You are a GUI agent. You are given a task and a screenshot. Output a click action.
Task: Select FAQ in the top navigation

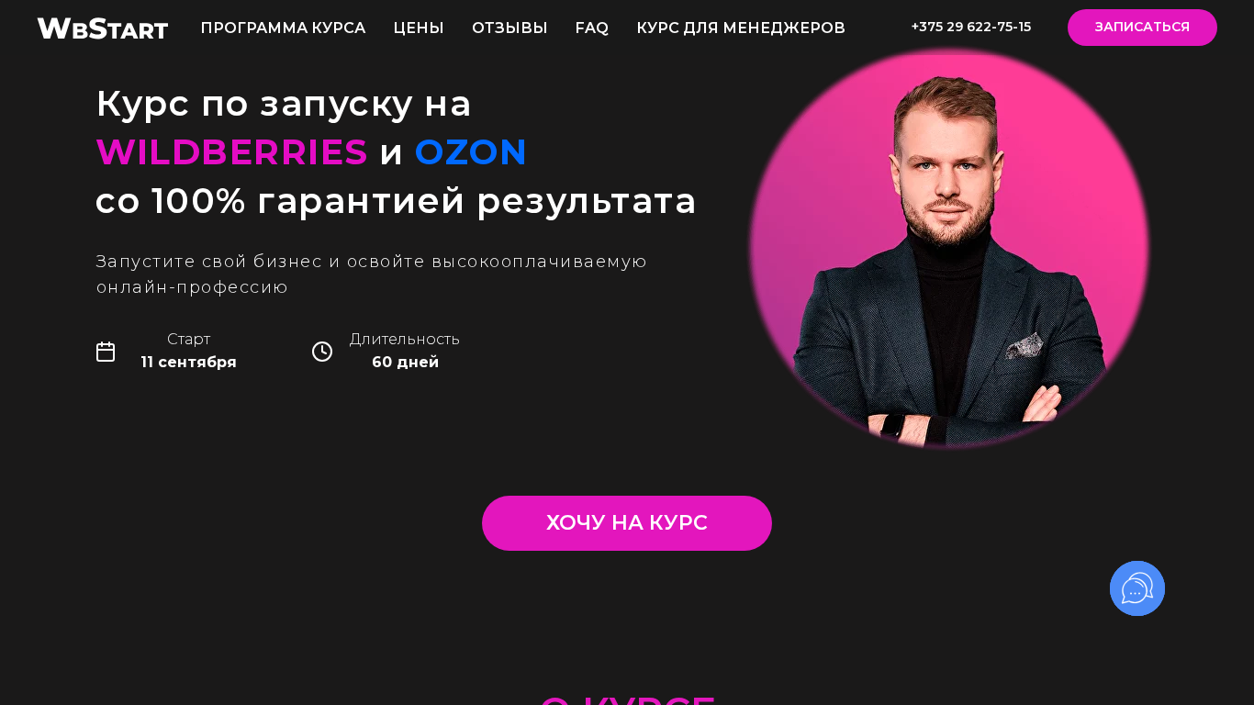592,28
